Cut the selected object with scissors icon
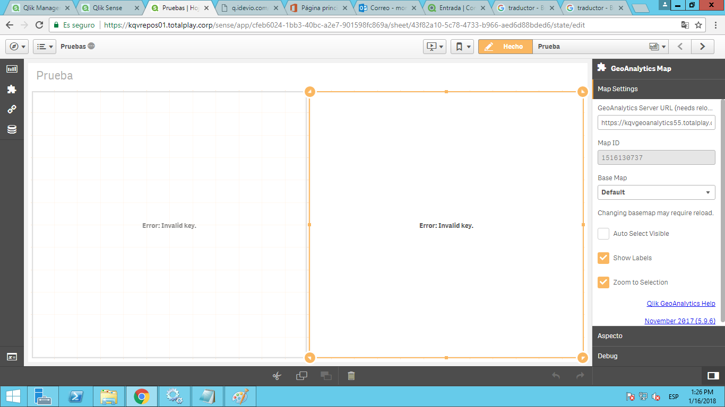Image resolution: width=725 pixels, height=407 pixels. tap(277, 376)
